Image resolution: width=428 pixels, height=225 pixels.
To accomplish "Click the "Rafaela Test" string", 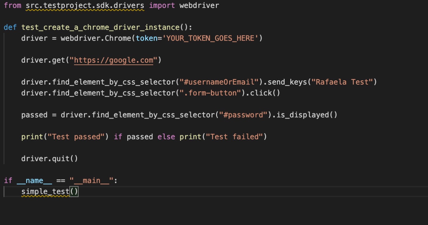I will click(x=342, y=82).
